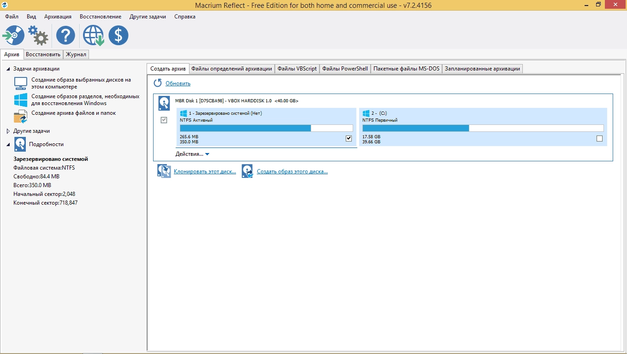
Task: Click the create disk image icon
Action: point(248,171)
